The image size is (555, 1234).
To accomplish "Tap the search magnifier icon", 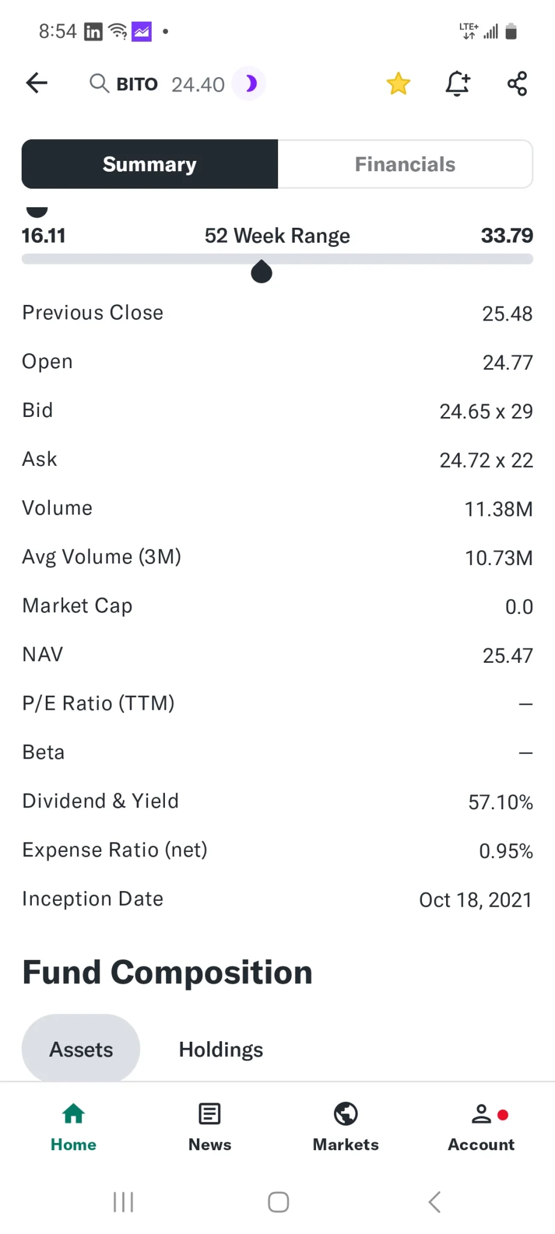I will tap(99, 83).
